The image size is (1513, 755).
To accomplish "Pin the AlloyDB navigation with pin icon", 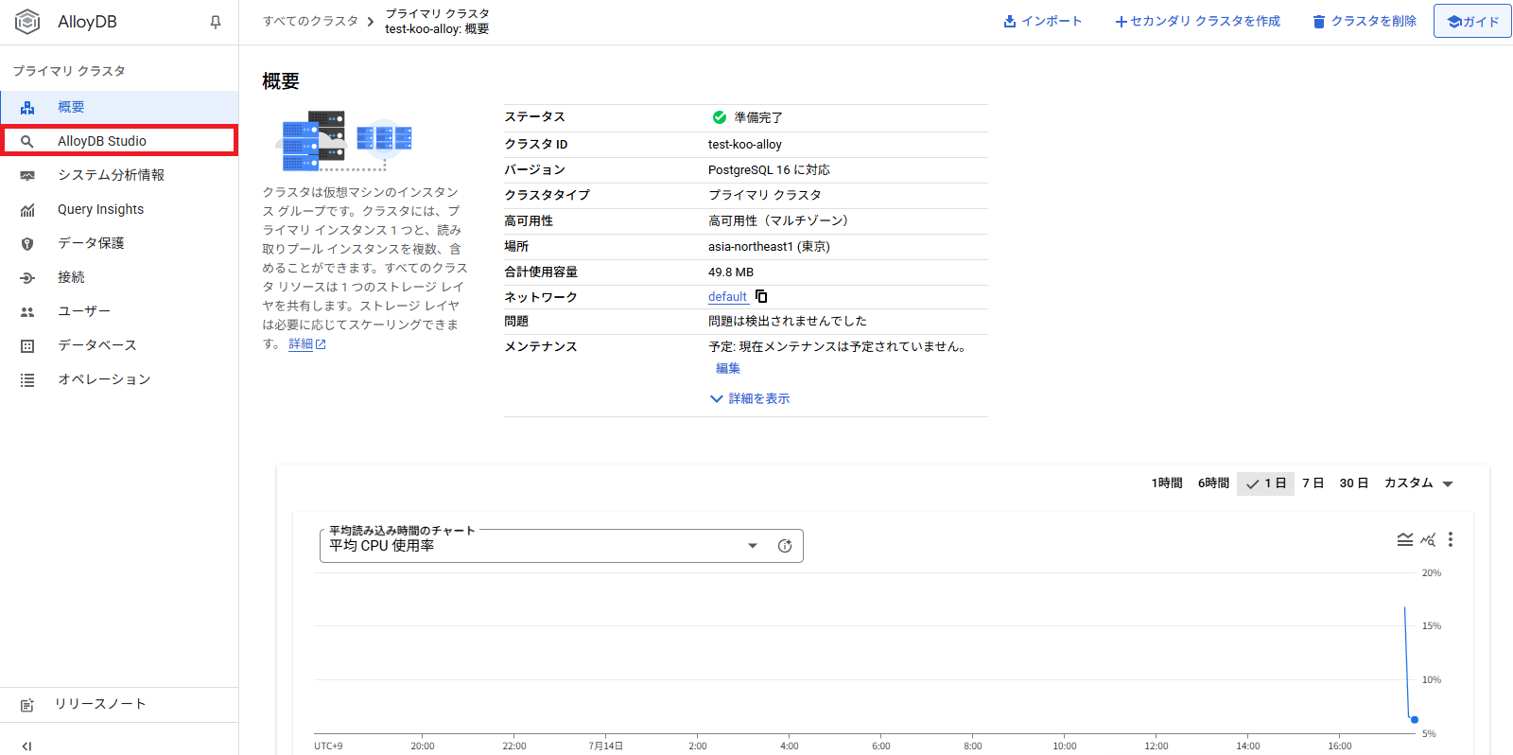I will (x=216, y=22).
